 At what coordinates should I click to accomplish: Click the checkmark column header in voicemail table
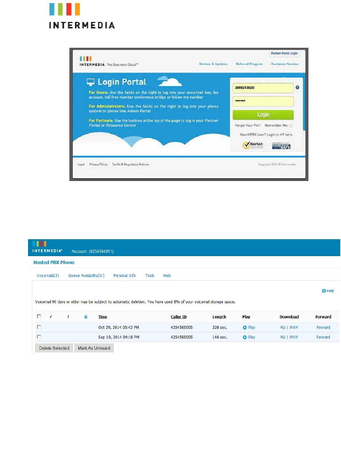pos(51,317)
